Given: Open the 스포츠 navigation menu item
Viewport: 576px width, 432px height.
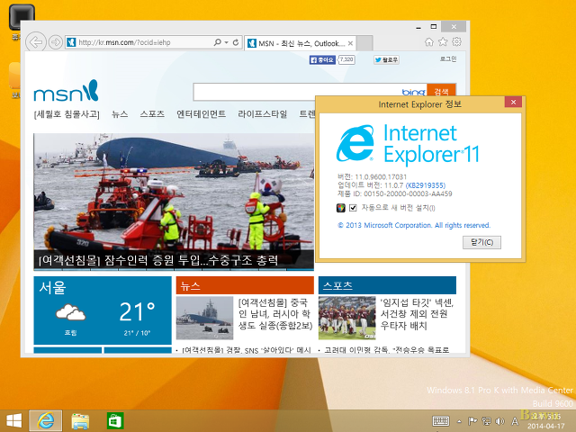Looking at the screenshot, I should tap(152, 114).
